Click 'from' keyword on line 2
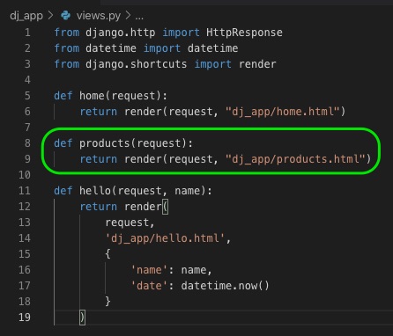The image size is (393, 336). click(67, 48)
